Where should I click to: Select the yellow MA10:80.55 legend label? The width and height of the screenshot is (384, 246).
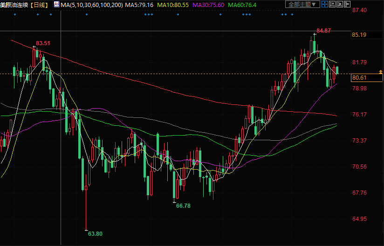click(x=172, y=5)
